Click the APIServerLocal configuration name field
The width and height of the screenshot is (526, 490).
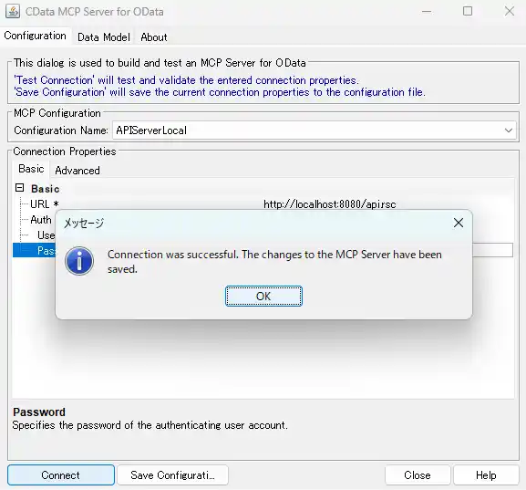click(x=314, y=130)
